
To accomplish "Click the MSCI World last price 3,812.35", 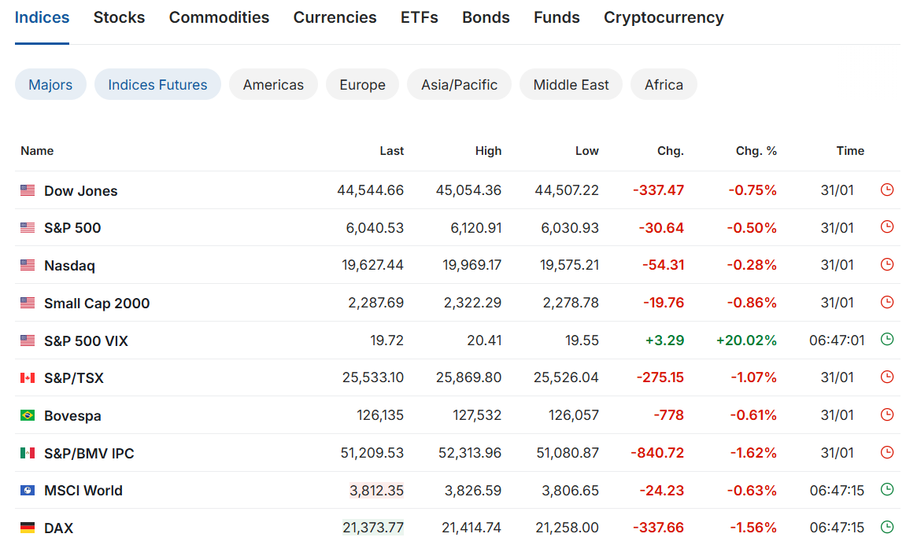I will [x=376, y=491].
